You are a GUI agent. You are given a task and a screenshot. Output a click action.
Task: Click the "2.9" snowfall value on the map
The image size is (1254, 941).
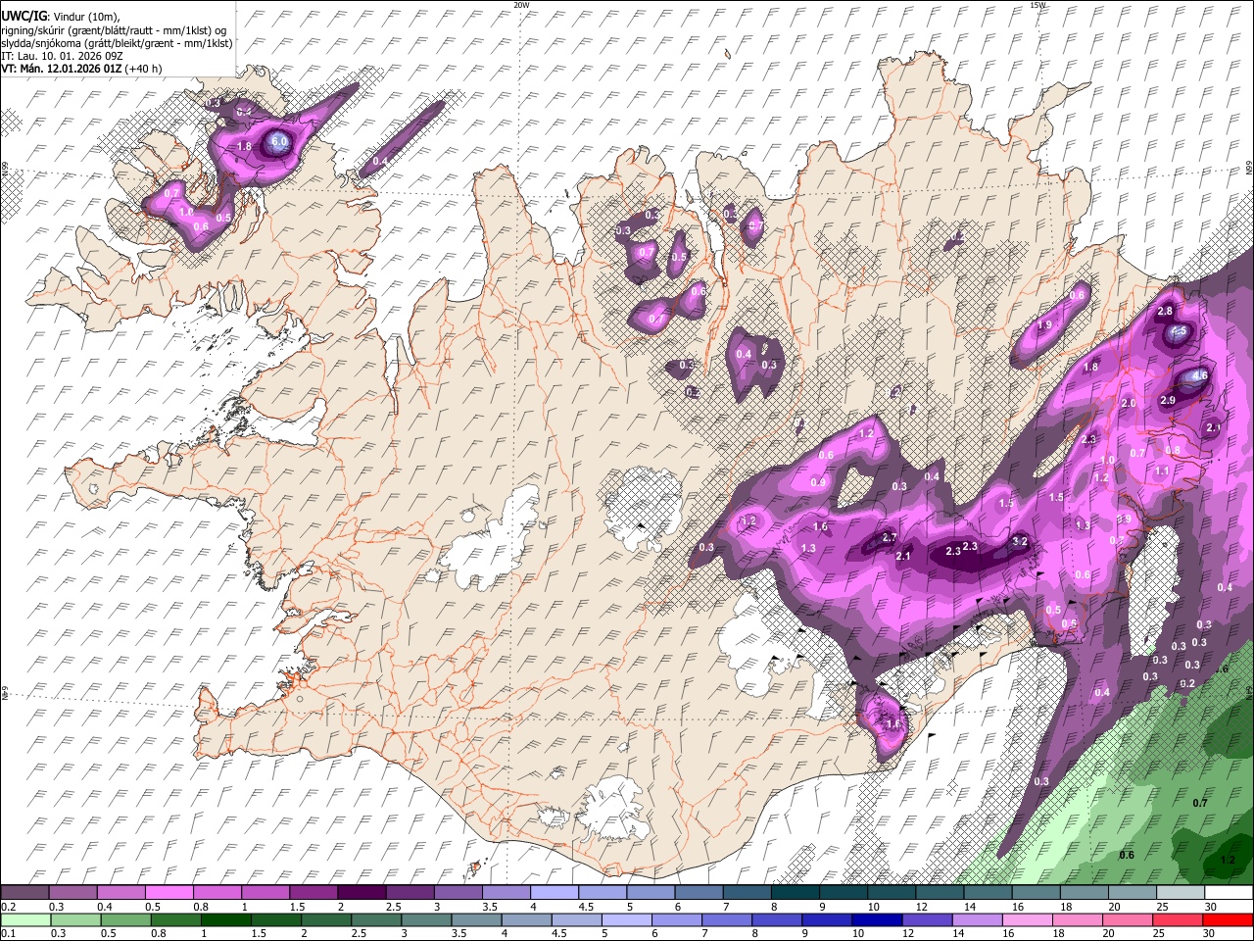[x=1168, y=400]
